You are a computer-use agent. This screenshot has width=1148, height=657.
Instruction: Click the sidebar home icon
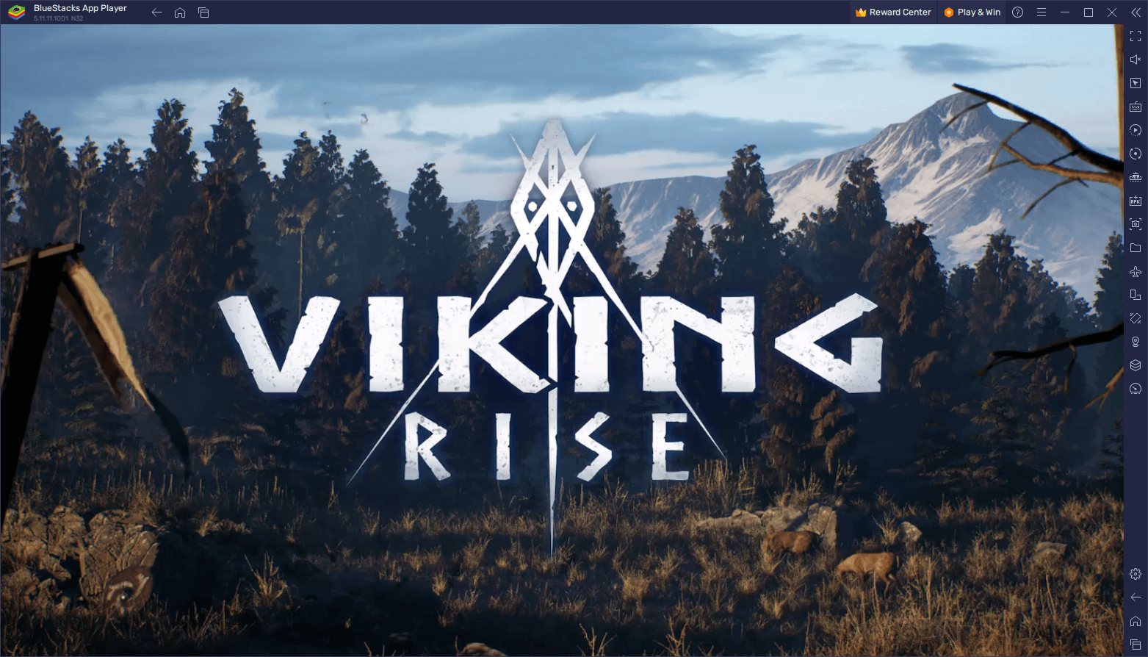1136,620
